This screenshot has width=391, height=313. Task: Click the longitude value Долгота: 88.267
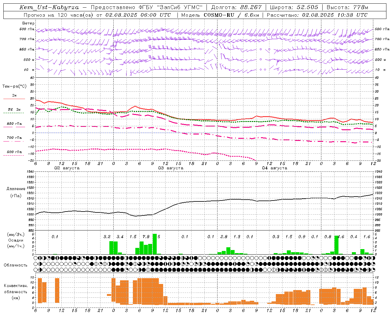236,7
